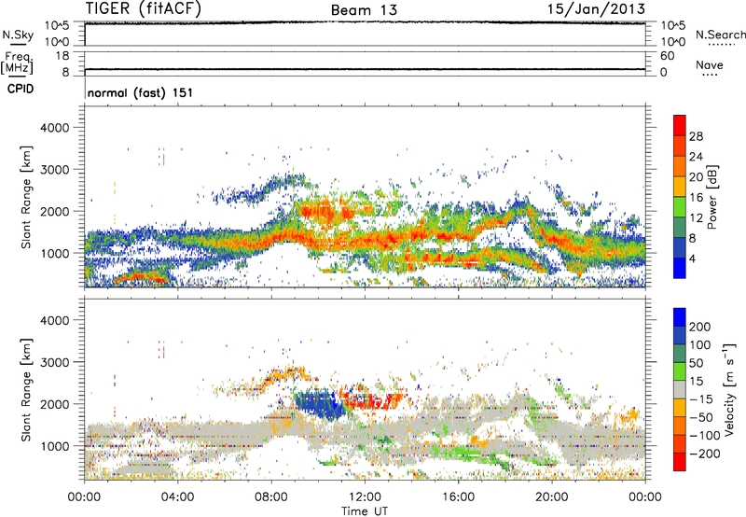The width and height of the screenshot is (746, 517).
Task: Click 'Slant Range [km]' label of velocity panel
Action: pyautogui.click(x=26, y=389)
